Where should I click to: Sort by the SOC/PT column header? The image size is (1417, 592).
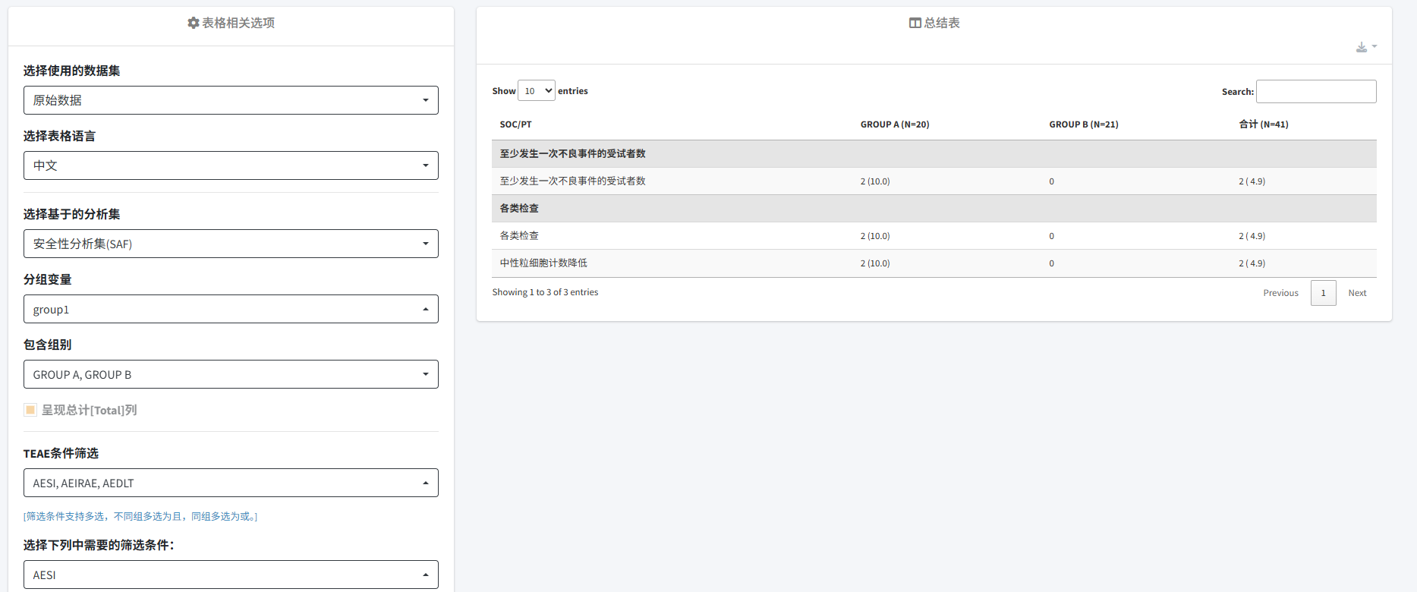[x=516, y=124]
